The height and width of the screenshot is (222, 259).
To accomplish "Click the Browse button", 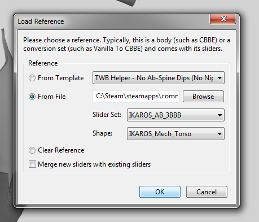I will coord(203,97).
